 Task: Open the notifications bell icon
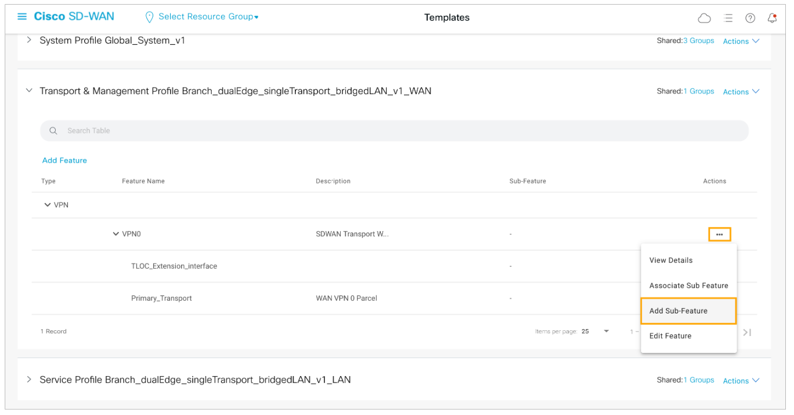[x=772, y=18]
